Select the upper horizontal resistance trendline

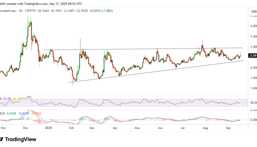pos(147,49)
